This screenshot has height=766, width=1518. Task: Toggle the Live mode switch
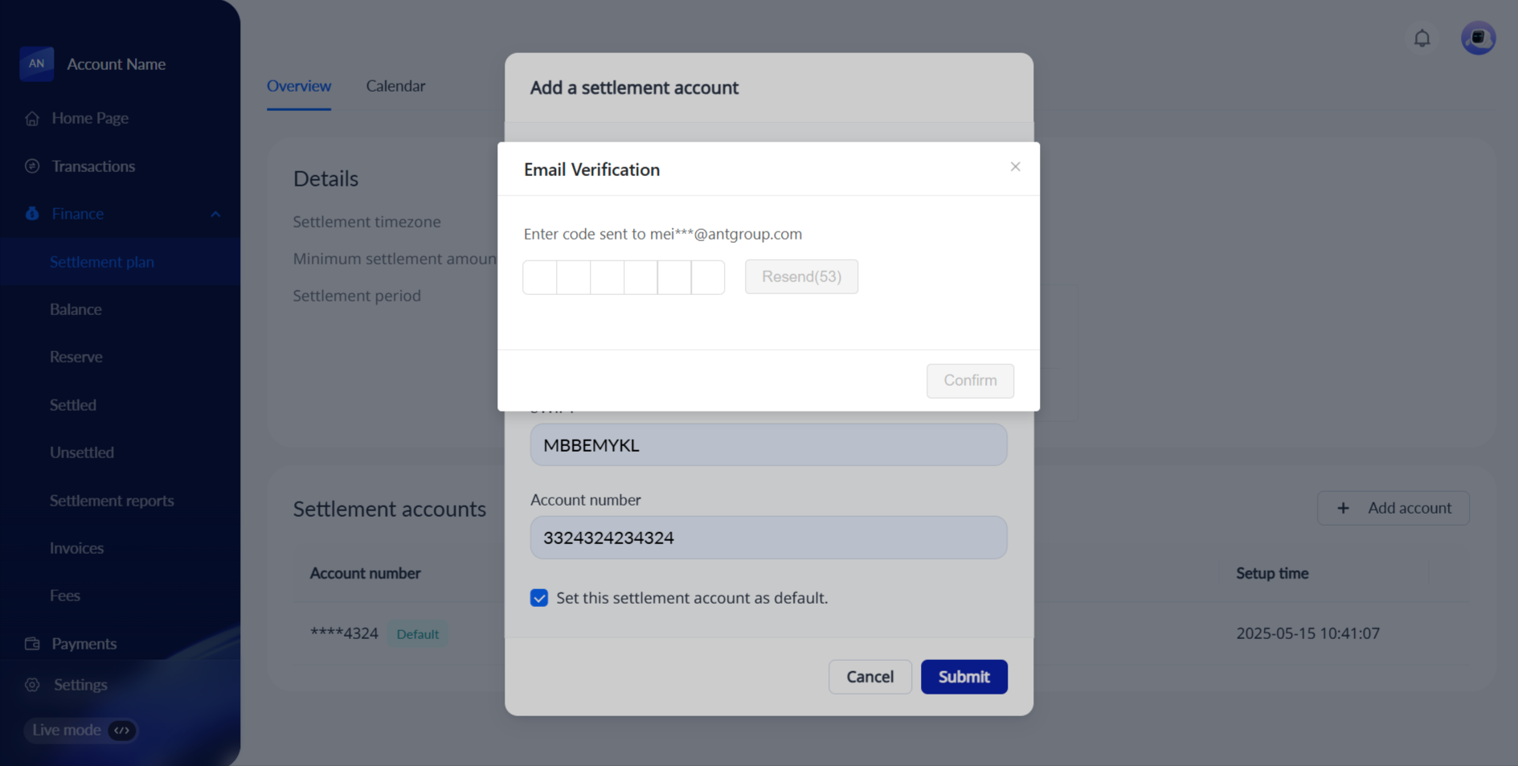click(x=121, y=731)
